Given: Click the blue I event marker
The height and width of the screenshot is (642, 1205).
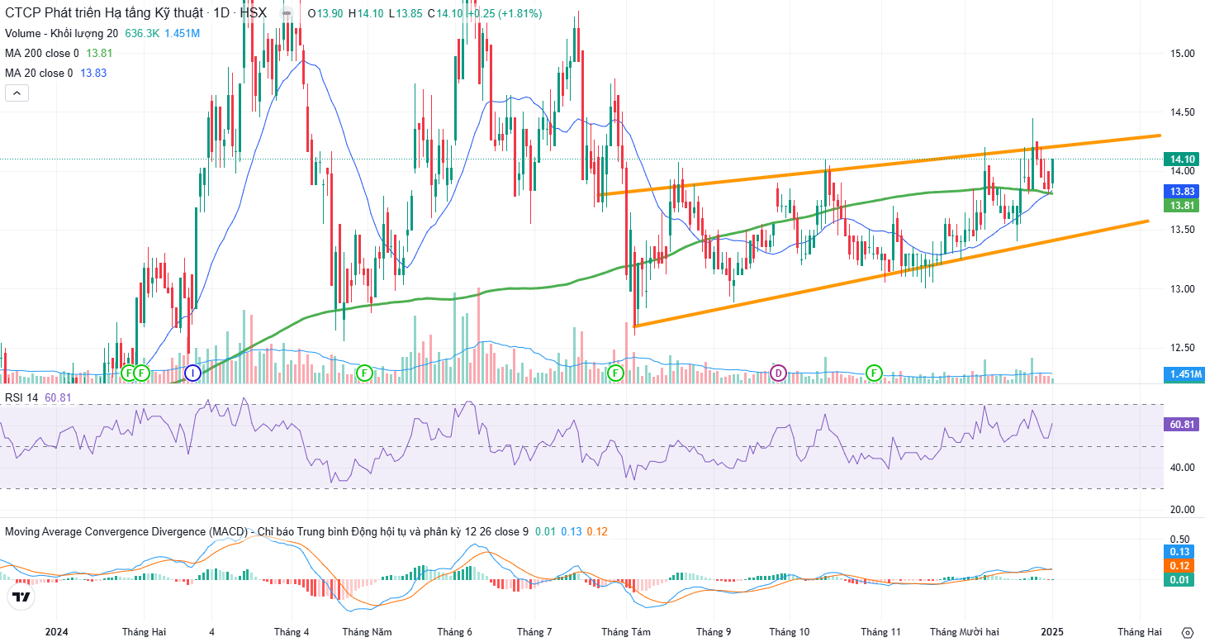Looking at the screenshot, I should [x=192, y=373].
